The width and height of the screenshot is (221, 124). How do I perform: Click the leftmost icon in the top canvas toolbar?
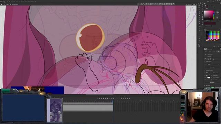pyautogui.click(x=139, y=4)
